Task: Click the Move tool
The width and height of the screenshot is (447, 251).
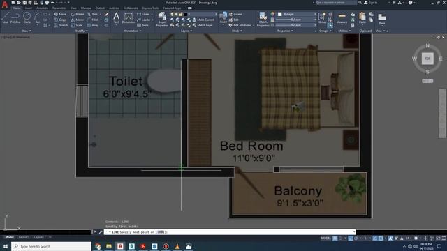Action: click(x=60, y=14)
